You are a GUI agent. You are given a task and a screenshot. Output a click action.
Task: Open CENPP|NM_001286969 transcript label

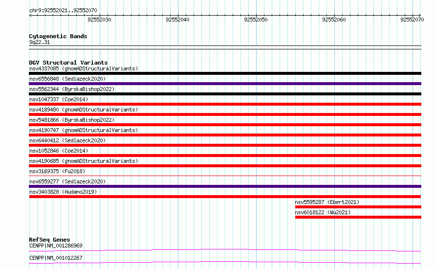click(x=56, y=246)
